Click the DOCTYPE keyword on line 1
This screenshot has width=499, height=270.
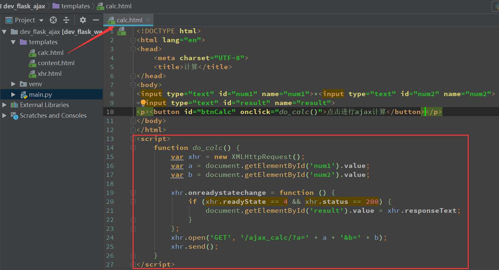pos(160,31)
